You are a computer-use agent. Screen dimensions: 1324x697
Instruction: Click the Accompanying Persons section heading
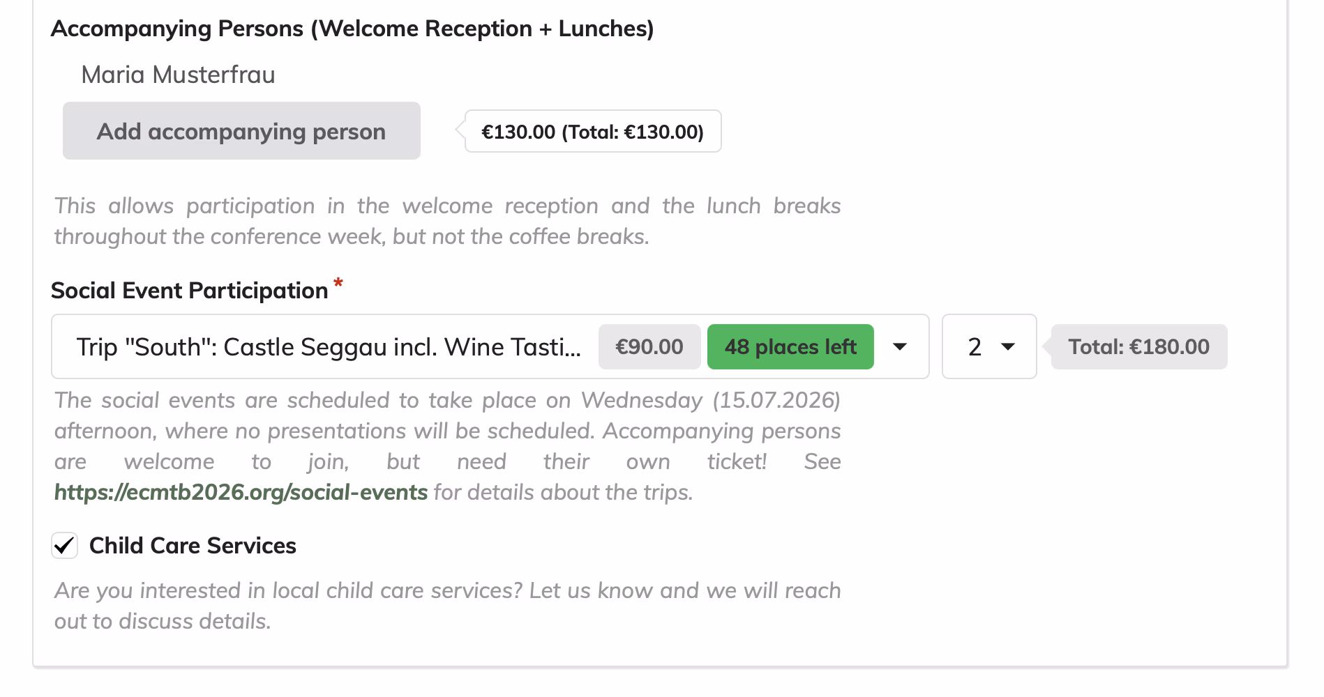point(352,29)
